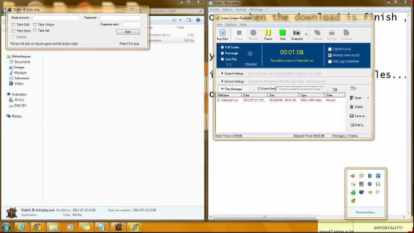This screenshot has width=414, height=233.
Task: Click the Pause recording button
Action: click(268, 33)
